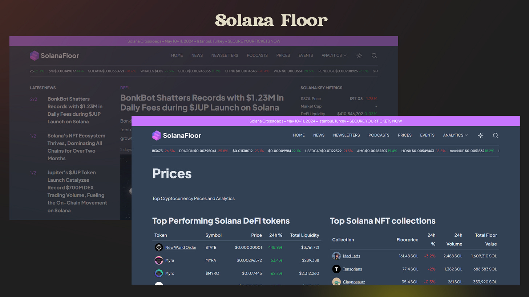Open EVENTS in background news window
This screenshot has height=297, width=529.
coord(306,55)
